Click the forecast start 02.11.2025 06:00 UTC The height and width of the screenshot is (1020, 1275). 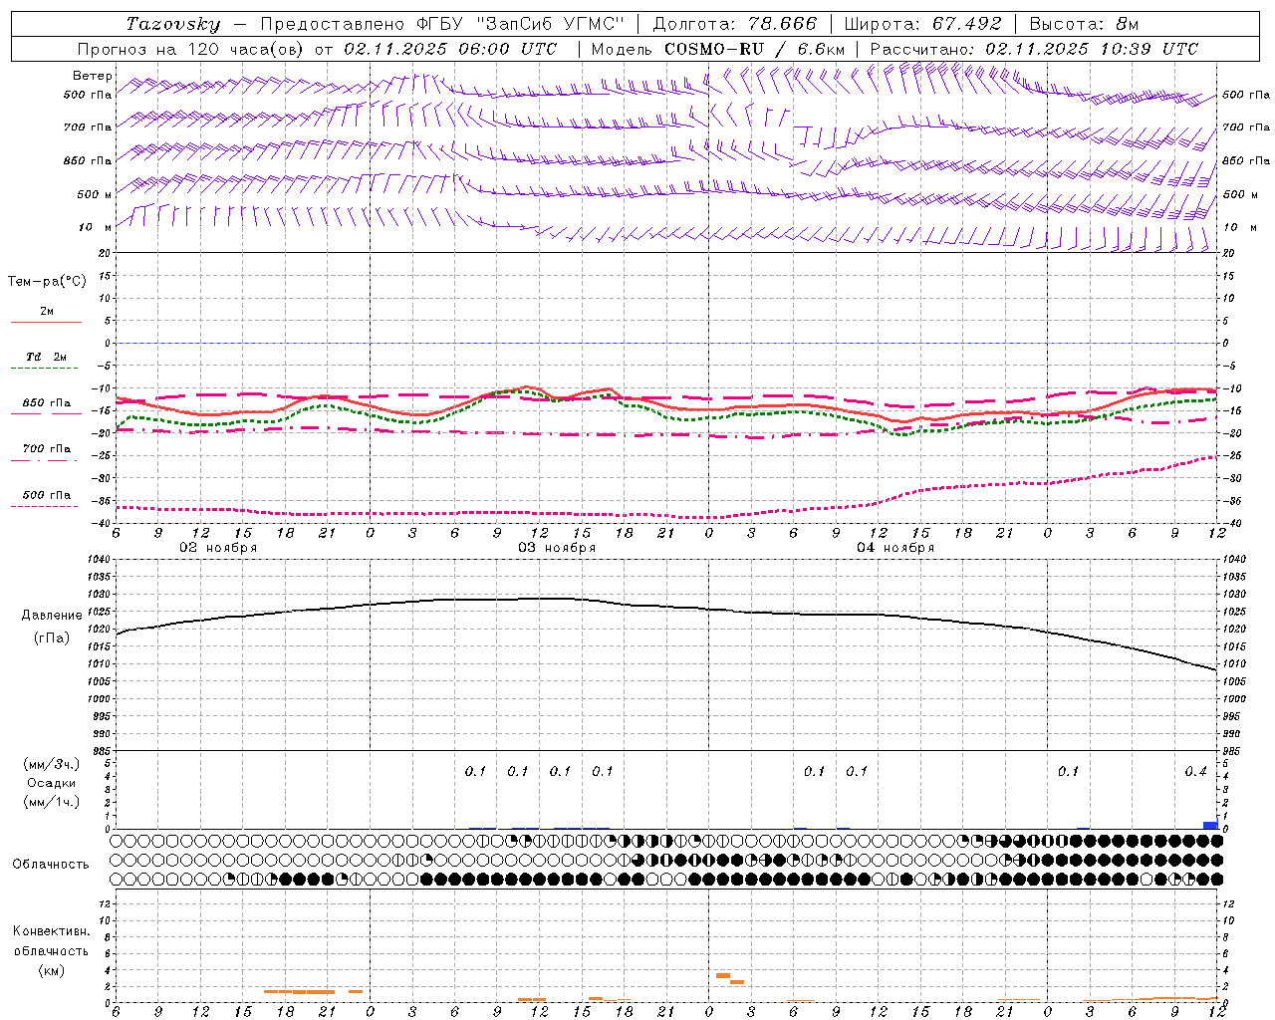[x=451, y=49]
